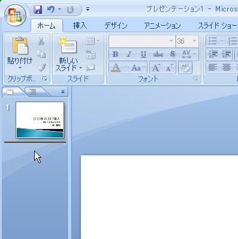Delete slide with the delete icon
Image resolution: width=238 pixels, height=239 pixels.
[x=91, y=68]
